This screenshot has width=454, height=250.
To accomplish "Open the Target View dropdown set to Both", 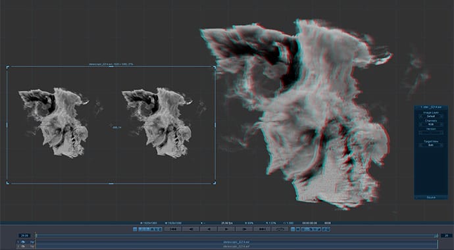I will (431, 145).
